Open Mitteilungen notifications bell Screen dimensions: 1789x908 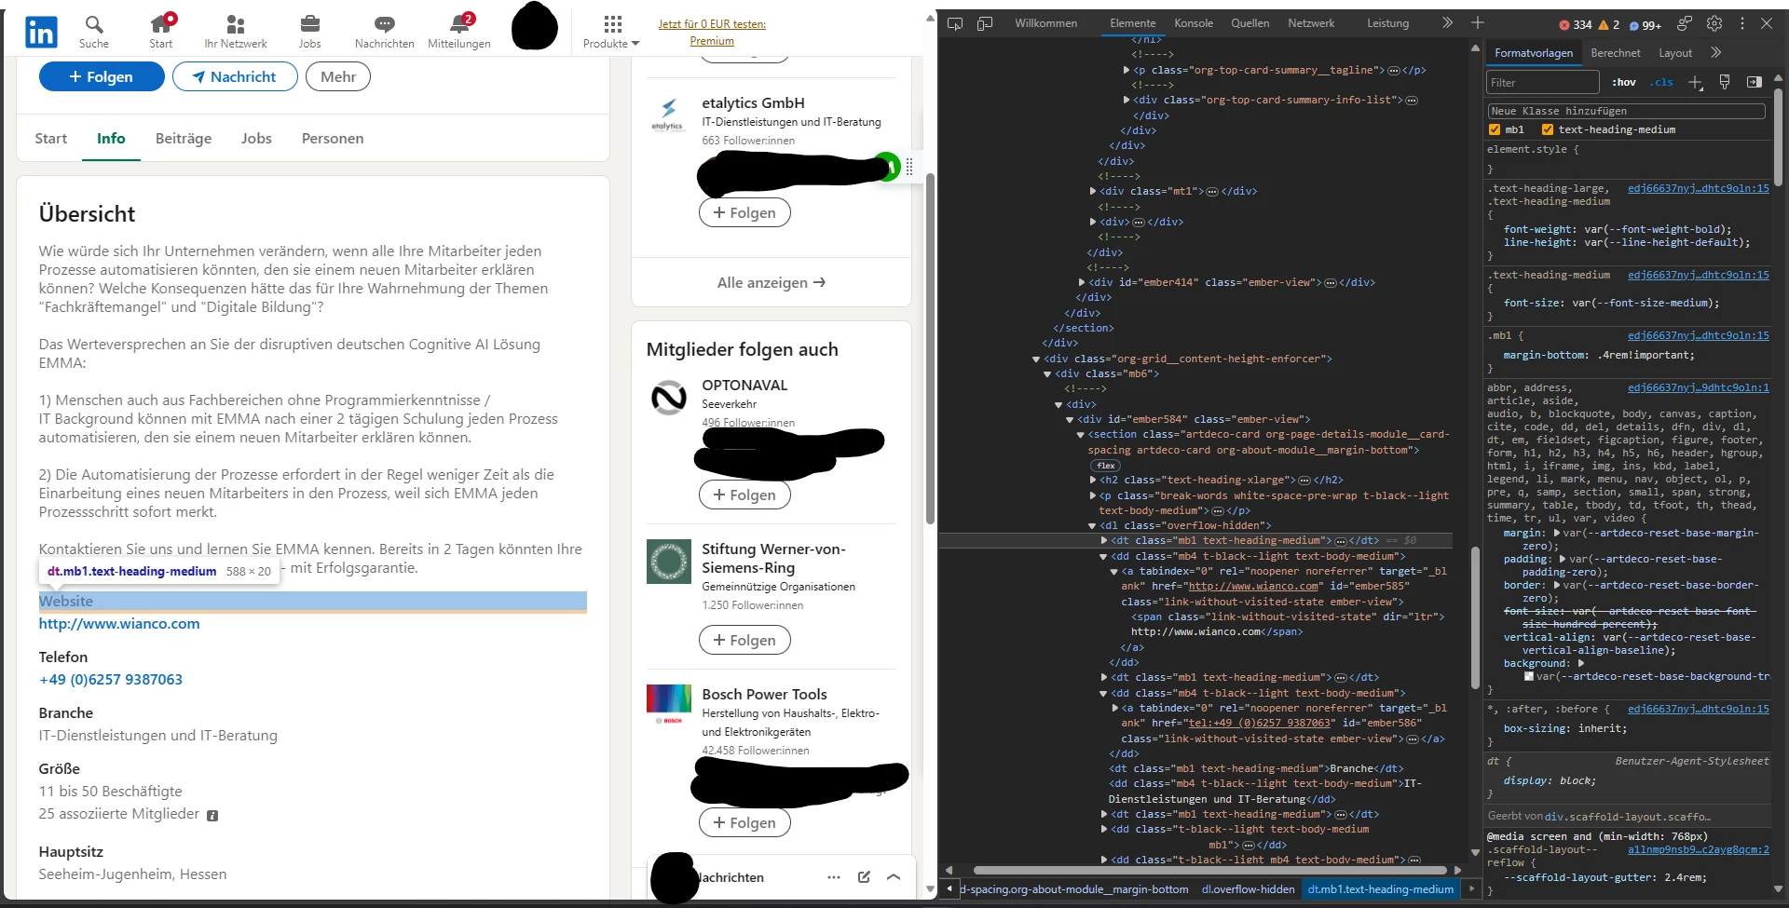pos(459,32)
